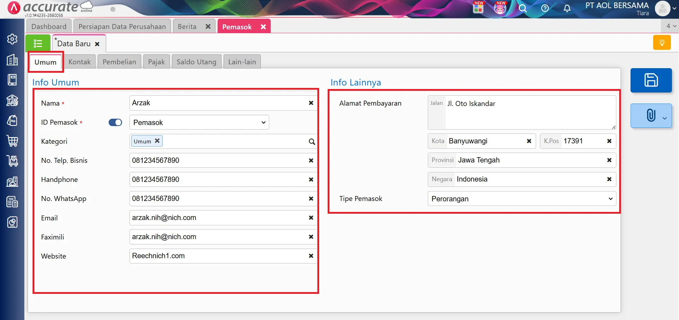Click the PT AOL BERSAMA company name
Screen dimensions: 679x320
coord(617,5)
